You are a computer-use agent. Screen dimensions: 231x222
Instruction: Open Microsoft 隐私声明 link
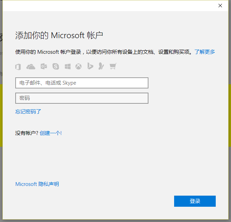37,184
